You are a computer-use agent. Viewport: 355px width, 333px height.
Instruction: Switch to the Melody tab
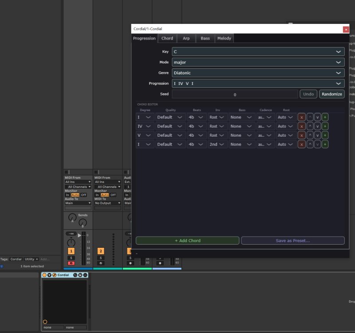tap(224, 38)
